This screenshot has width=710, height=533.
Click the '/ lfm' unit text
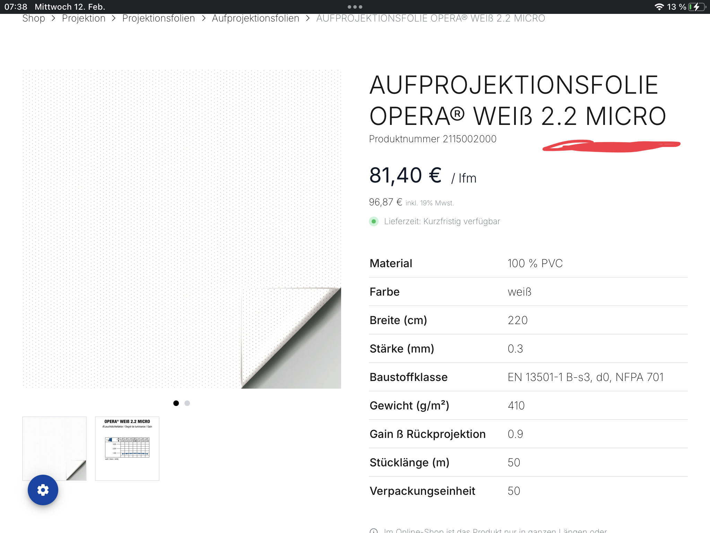pyautogui.click(x=464, y=178)
